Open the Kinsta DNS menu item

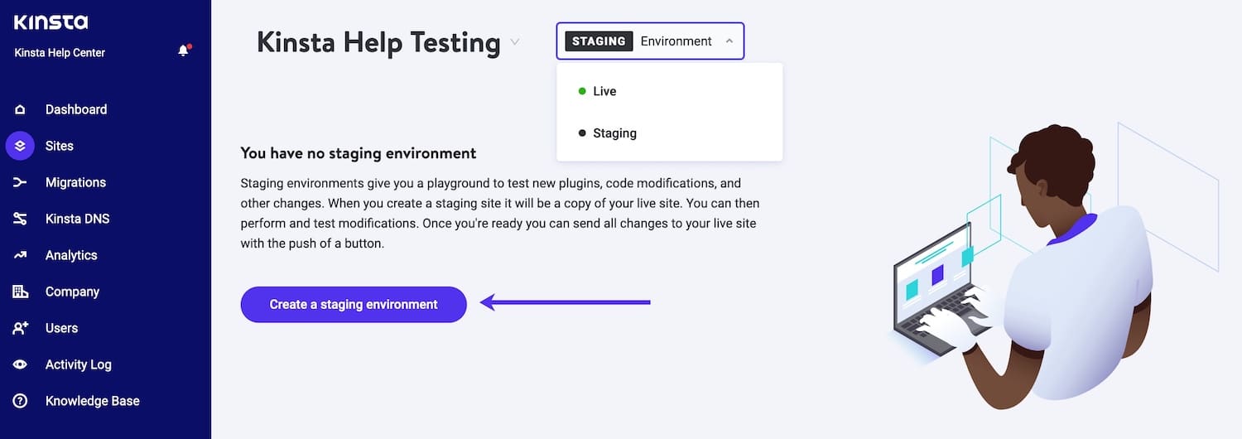(x=77, y=219)
